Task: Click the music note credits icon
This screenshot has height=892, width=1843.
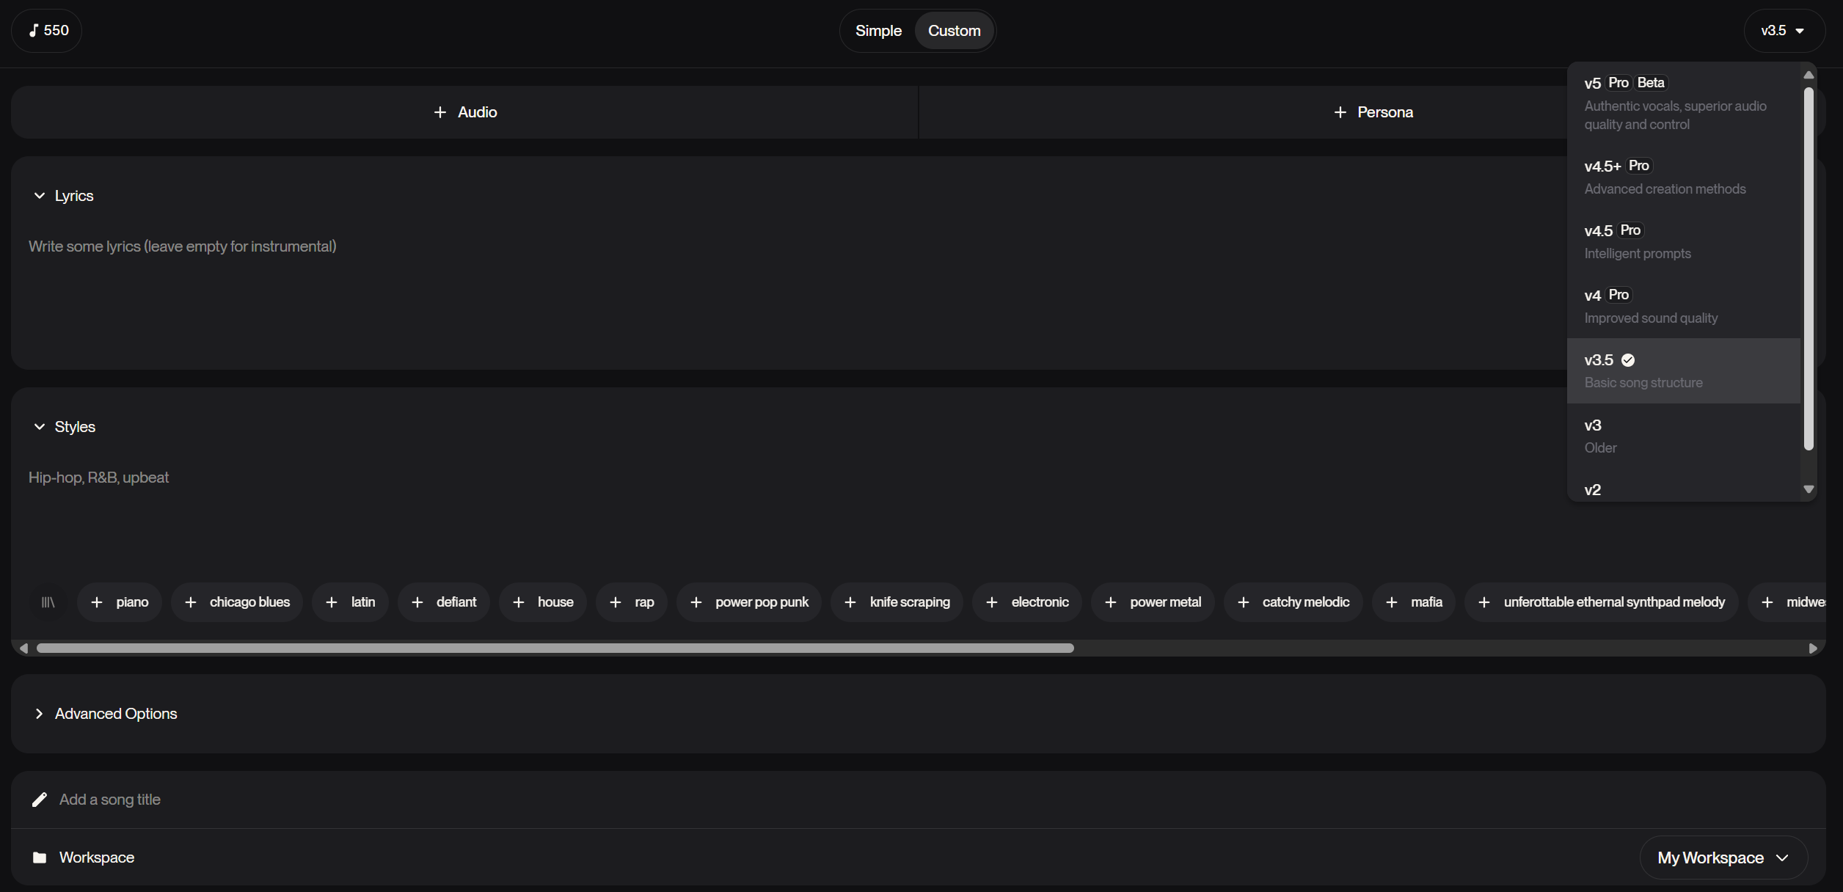Action: pos(34,30)
